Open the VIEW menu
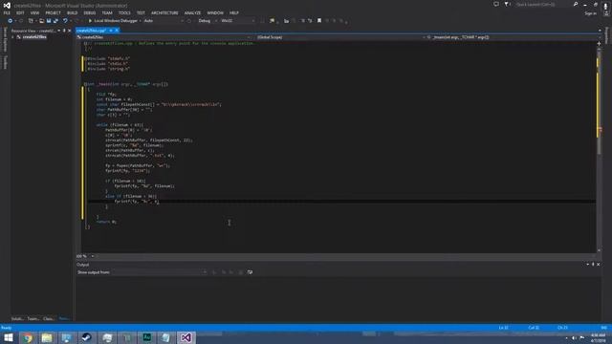Viewport: 612px width, 344px height. point(34,12)
